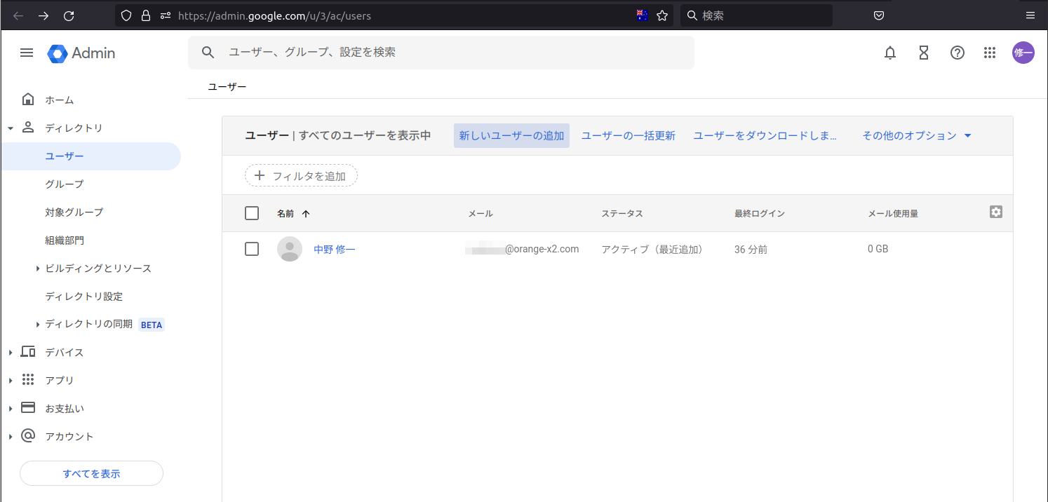
Task: Click the notifications bell icon
Action: [x=890, y=53]
